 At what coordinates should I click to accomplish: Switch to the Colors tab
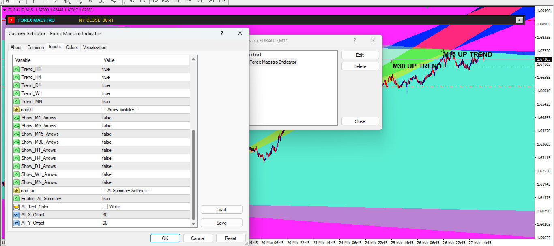tap(72, 47)
